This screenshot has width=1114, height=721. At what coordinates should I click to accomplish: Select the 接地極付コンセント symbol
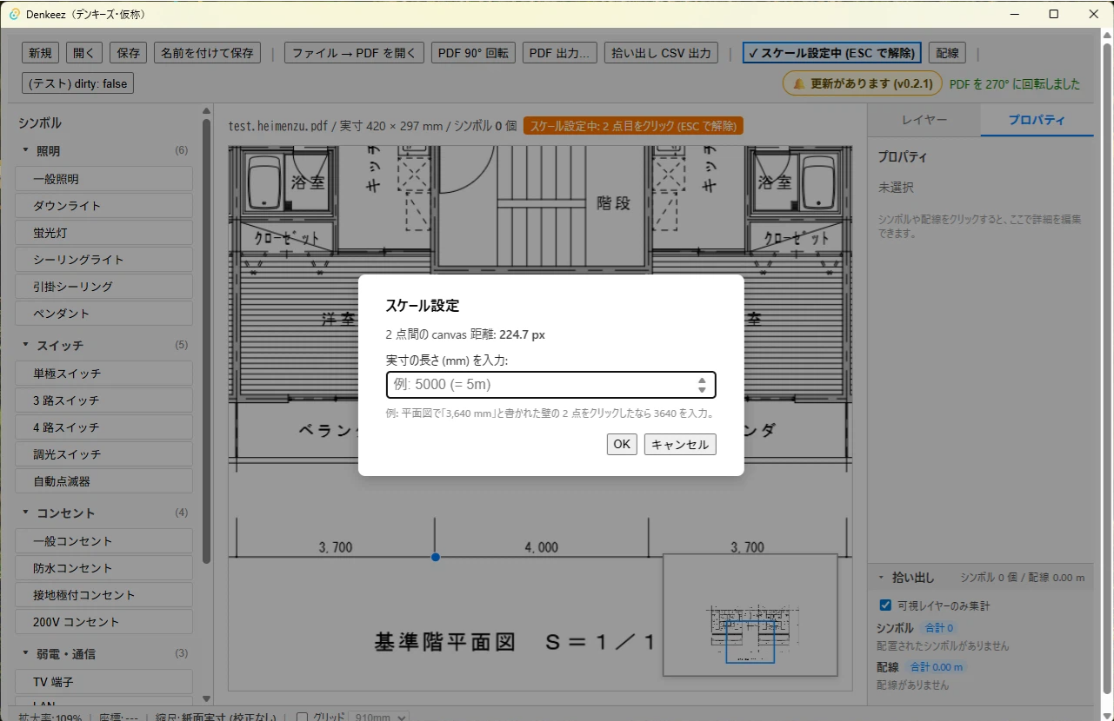(103, 595)
